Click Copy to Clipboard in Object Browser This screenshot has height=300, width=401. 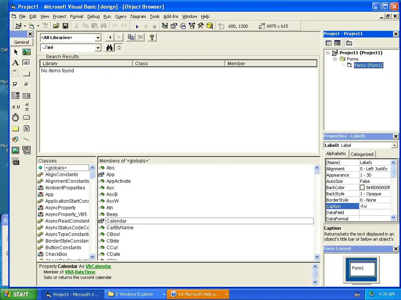pos(131,37)
